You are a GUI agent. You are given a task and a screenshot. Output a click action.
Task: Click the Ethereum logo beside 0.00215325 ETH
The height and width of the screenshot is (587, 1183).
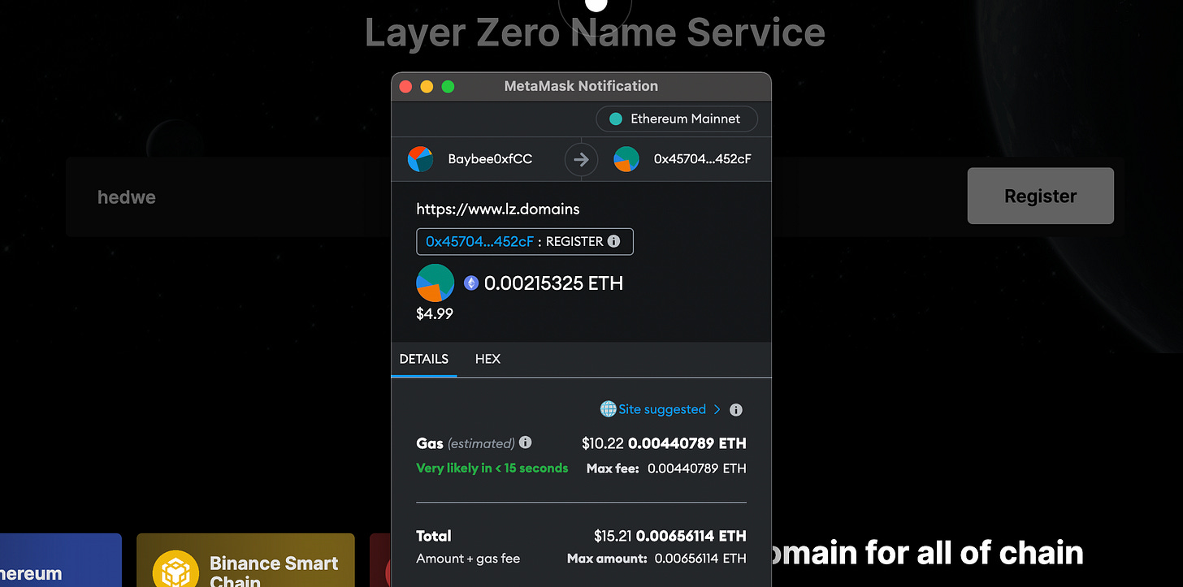[x=471, y=283]
